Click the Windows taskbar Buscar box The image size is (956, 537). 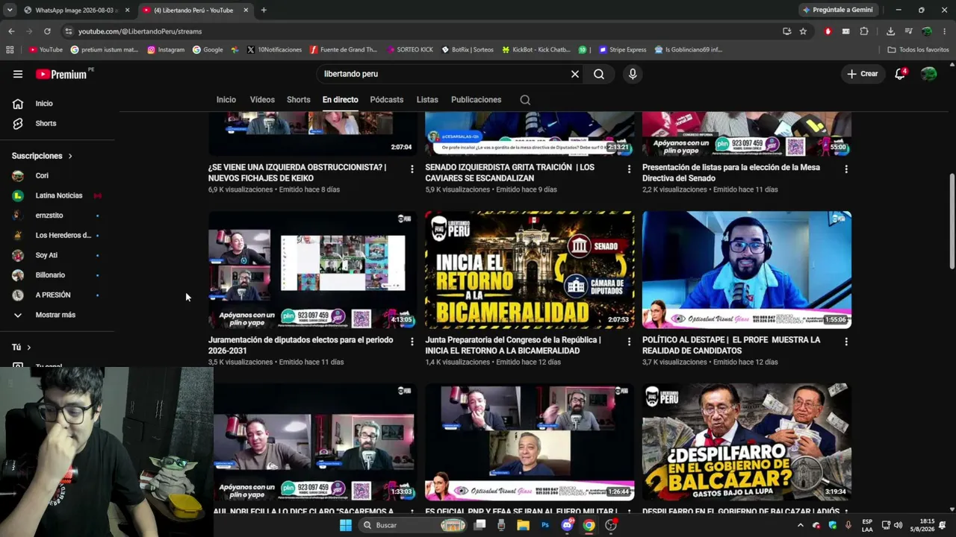[412, 525]
